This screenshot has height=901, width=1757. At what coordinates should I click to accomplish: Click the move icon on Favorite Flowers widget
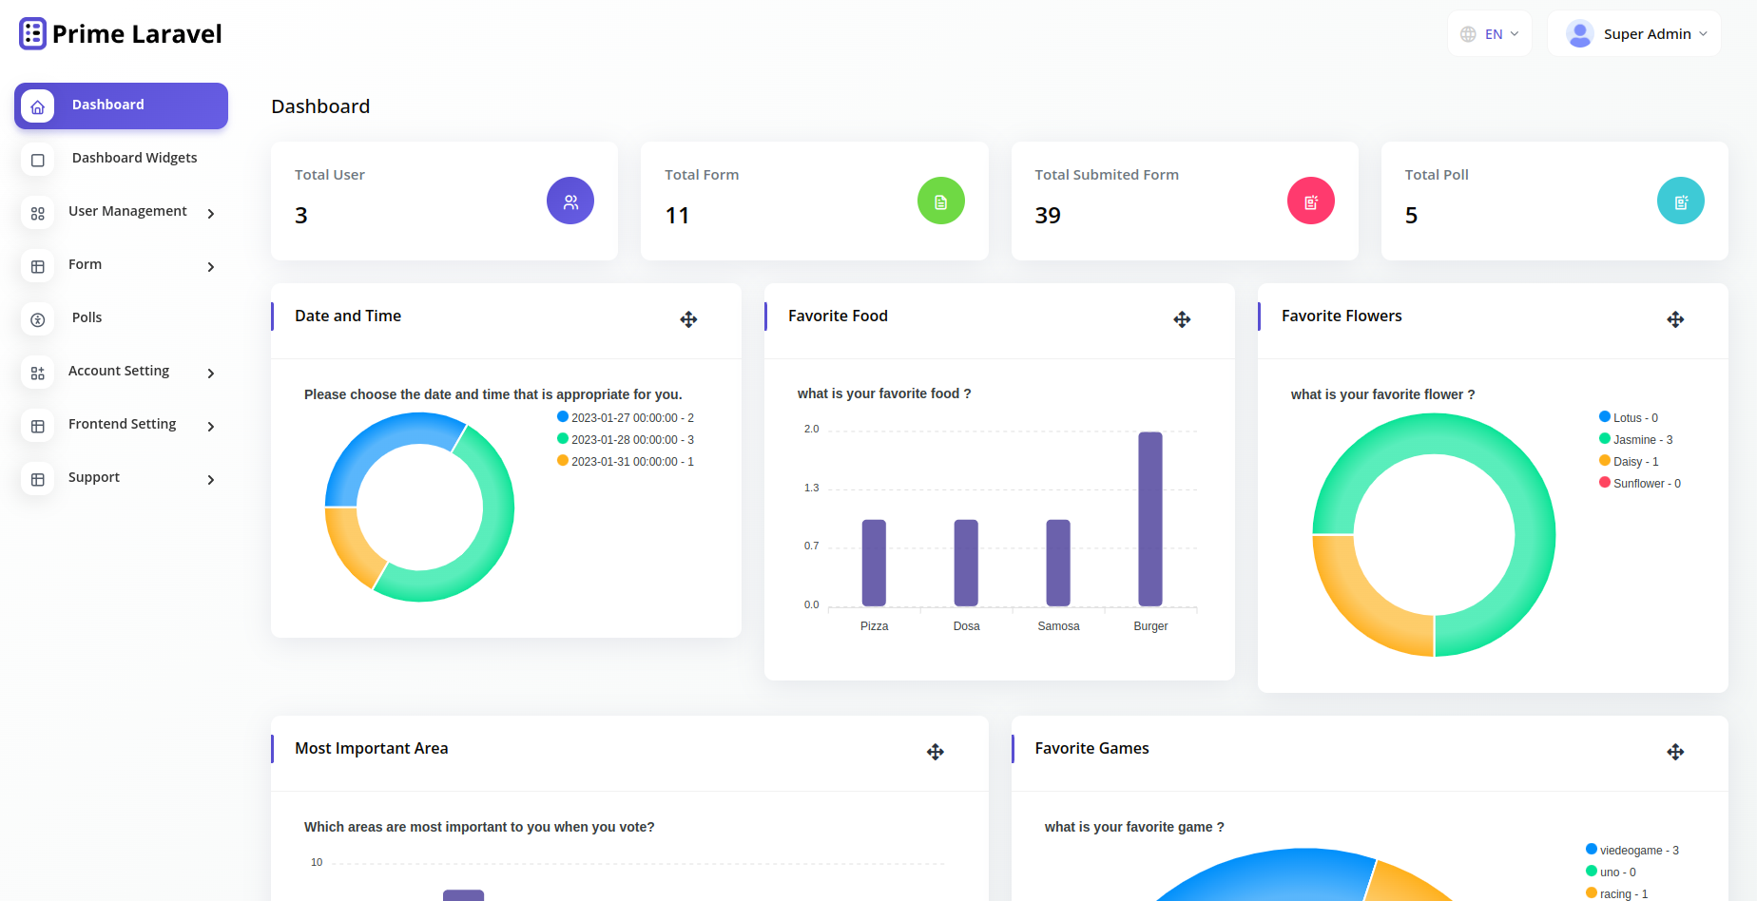click(1675, 319)
